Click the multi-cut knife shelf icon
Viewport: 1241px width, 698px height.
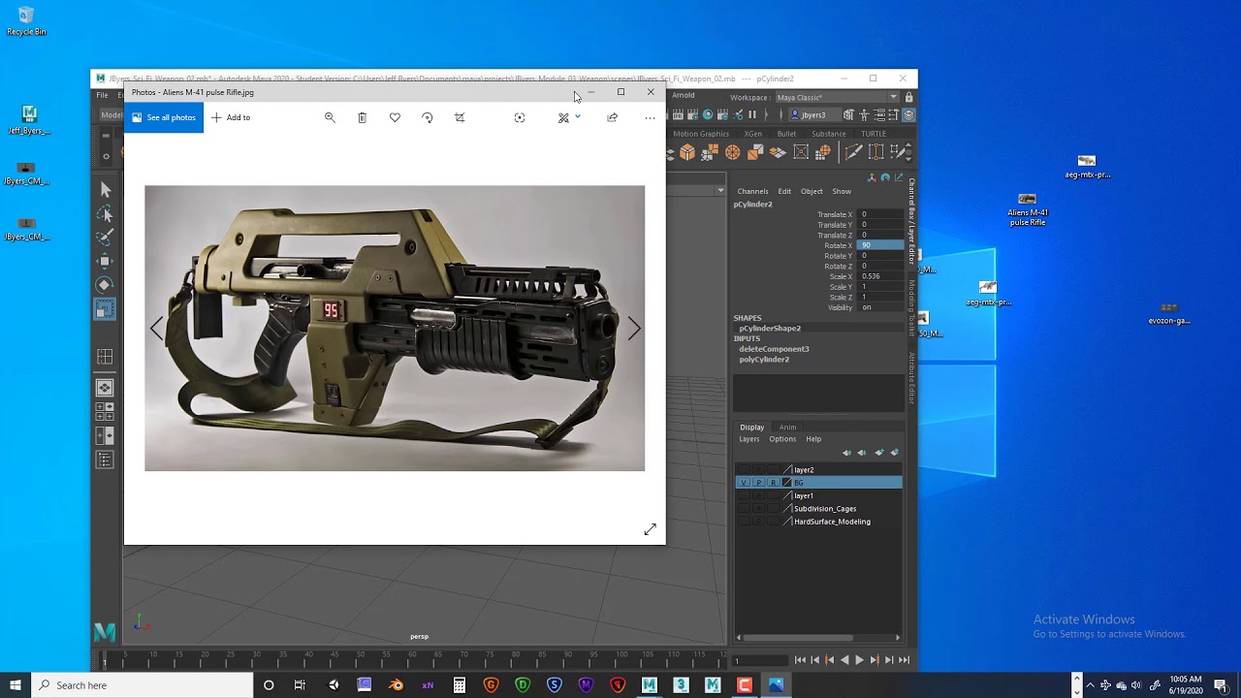(x=853, y=152)
